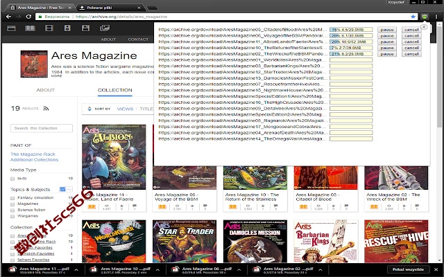Open the Additional Collections link
This screenshot has height=277, width=444.
34,160
